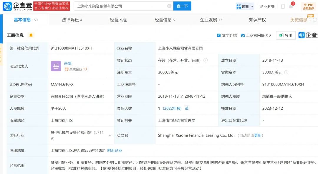The width and height of the screenshot is (318, 174).
Task: Click info icon beside 实缴资本 3000万美元
Action: 286,73
